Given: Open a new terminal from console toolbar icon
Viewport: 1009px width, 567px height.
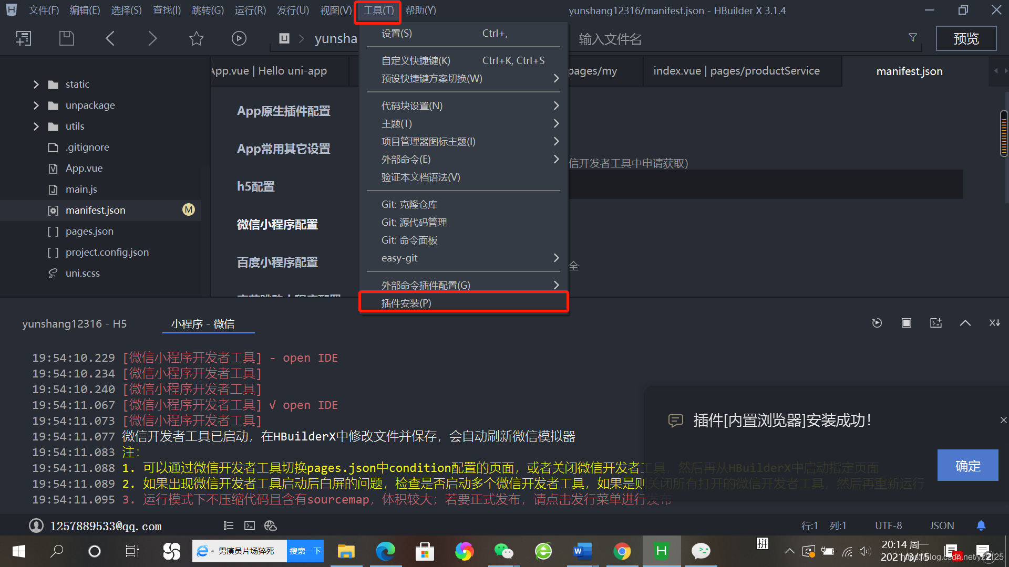Looking at the screenshot, I should pyautogui.click(x=936, y=323).
